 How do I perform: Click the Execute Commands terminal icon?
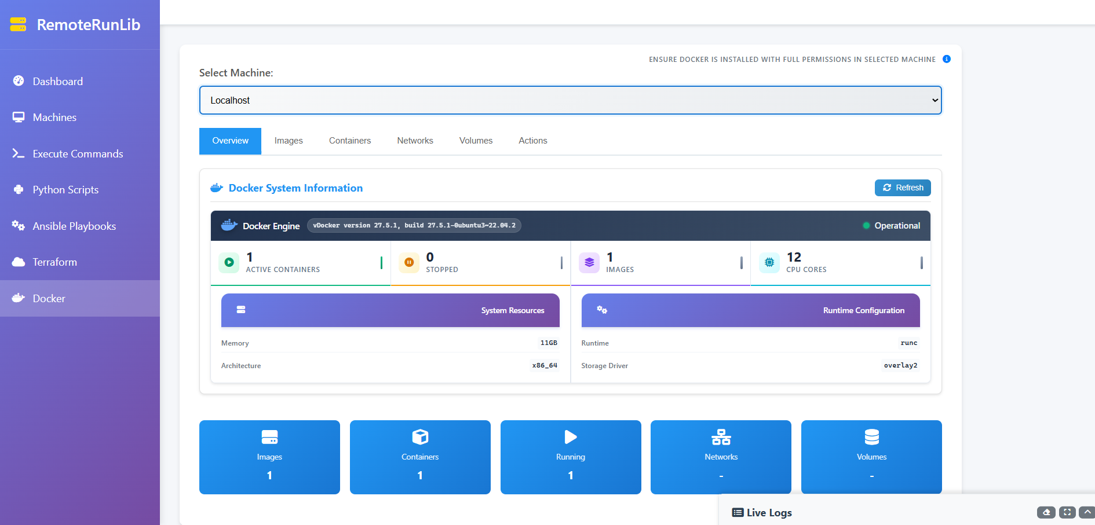tap(19, 153)
